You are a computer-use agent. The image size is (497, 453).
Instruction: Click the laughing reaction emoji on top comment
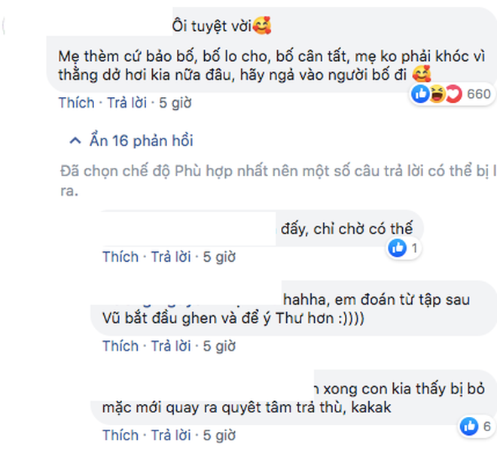(437, 94)
